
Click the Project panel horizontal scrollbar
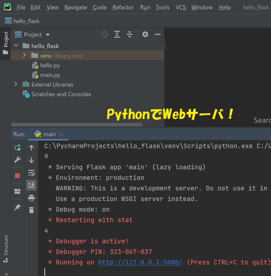coord(77,125)
